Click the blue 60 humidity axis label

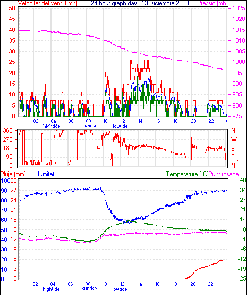coord(4,220)
